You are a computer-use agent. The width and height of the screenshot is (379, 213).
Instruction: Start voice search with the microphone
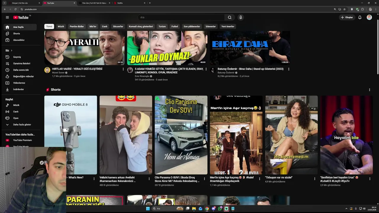click(x=240, y=17)
